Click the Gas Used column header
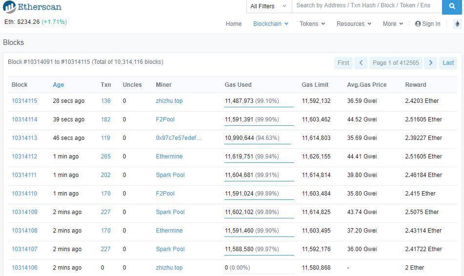Viewport: 464px width, 276px height. click(238, 85)
